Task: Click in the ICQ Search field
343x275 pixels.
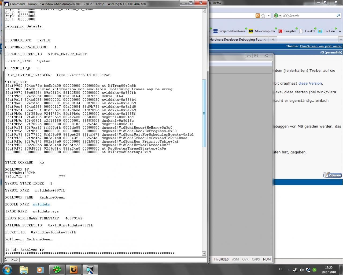Action: pos(308,16)
